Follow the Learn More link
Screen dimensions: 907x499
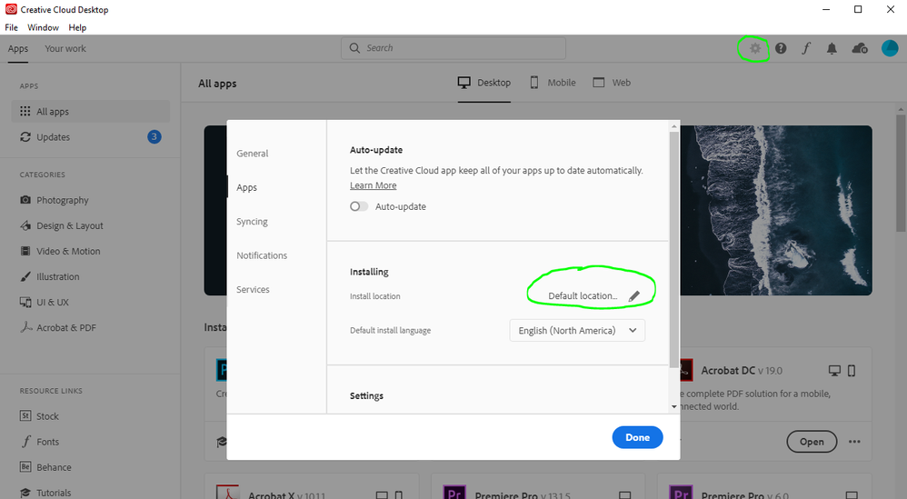(x=374, y=185)
